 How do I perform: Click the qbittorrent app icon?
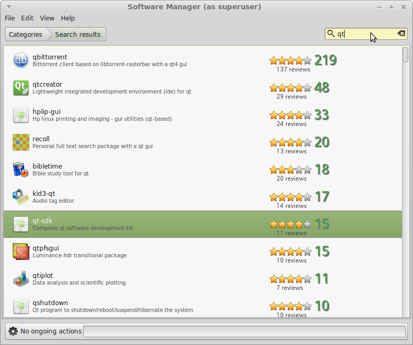click(x=21, y=60)
